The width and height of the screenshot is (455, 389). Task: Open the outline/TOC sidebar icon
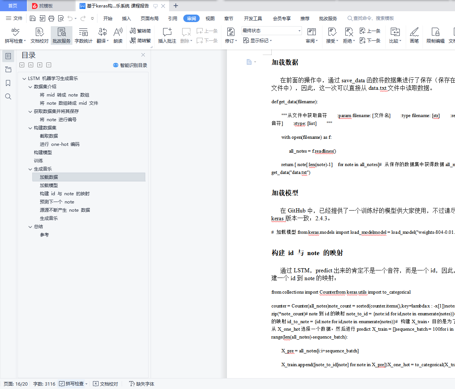point(8,56)
